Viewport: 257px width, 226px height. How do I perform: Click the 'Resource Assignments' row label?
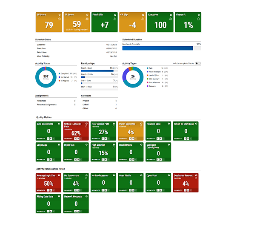(x=47, y=105)
